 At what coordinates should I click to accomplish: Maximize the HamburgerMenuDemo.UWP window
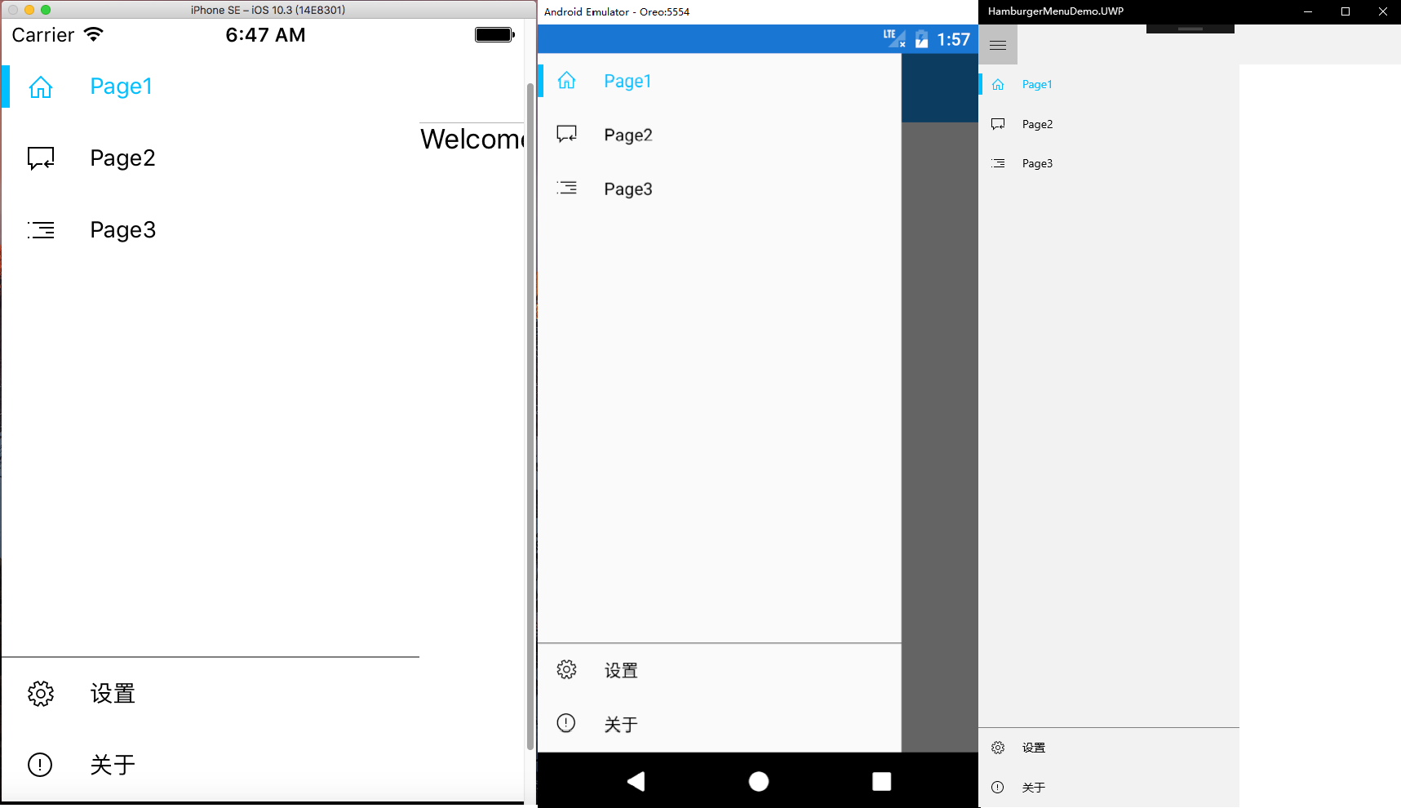1346,11
